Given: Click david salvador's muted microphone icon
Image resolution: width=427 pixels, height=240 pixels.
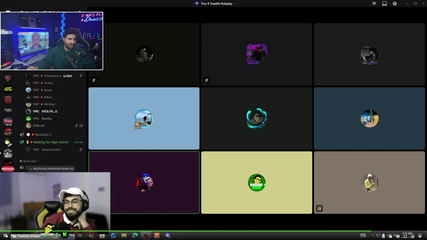Looking at the screenshot, I should tap(81, 150).
